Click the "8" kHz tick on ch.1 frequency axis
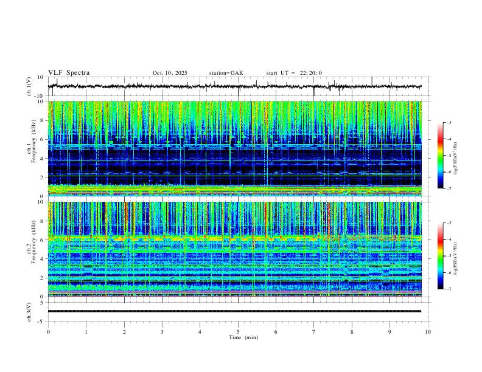Viewport: 482px width, 372px height. [x=43, y=120]
